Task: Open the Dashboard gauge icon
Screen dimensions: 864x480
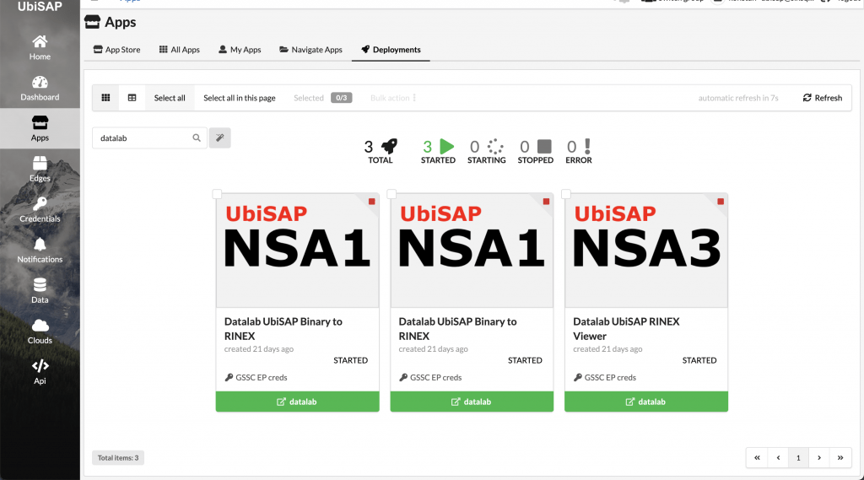Action: click(40, 83)
